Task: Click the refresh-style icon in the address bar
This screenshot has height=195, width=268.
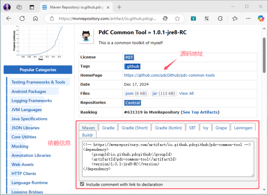Action: (x=165, y=18)
